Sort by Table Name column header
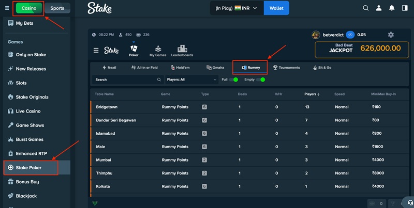Viewport: 414px width, 208px height. click(x=105, y=94)
